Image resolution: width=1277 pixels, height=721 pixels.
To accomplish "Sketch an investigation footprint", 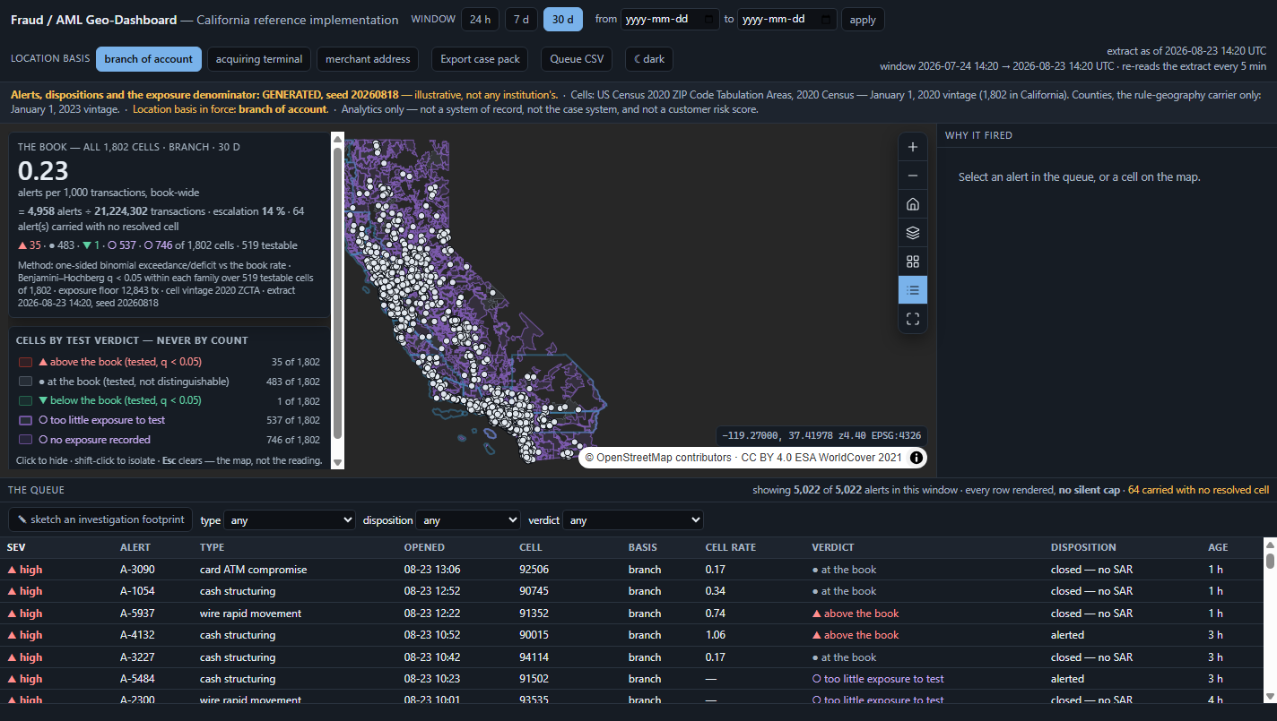I will pyautogui.click(x=100, y=519).
